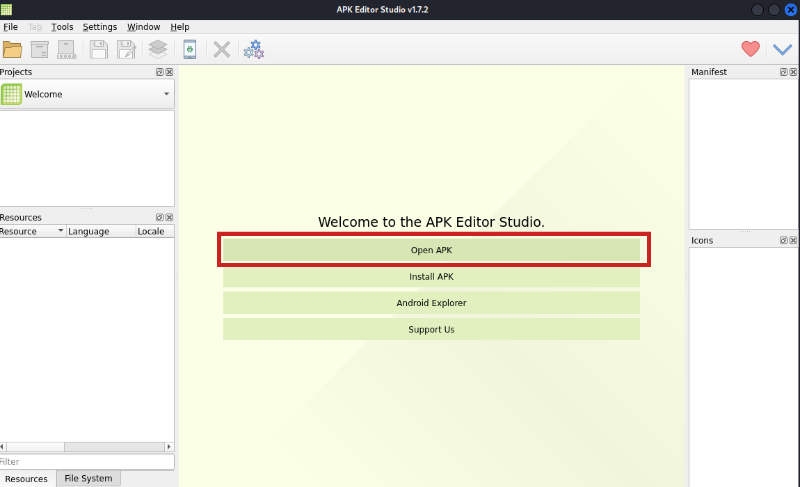Click the Optimize APK archive toolbar icon
Image resolution: width=800 pixels, height=487 pixels.
tap(39, 49)
